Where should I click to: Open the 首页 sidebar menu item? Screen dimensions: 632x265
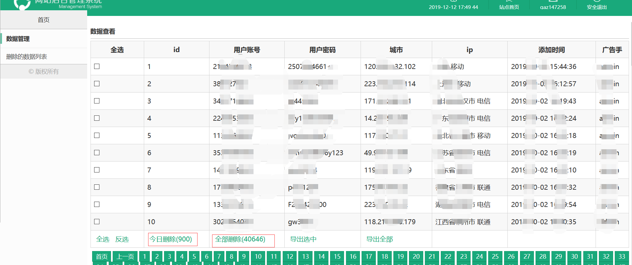(x=43, y=20)
